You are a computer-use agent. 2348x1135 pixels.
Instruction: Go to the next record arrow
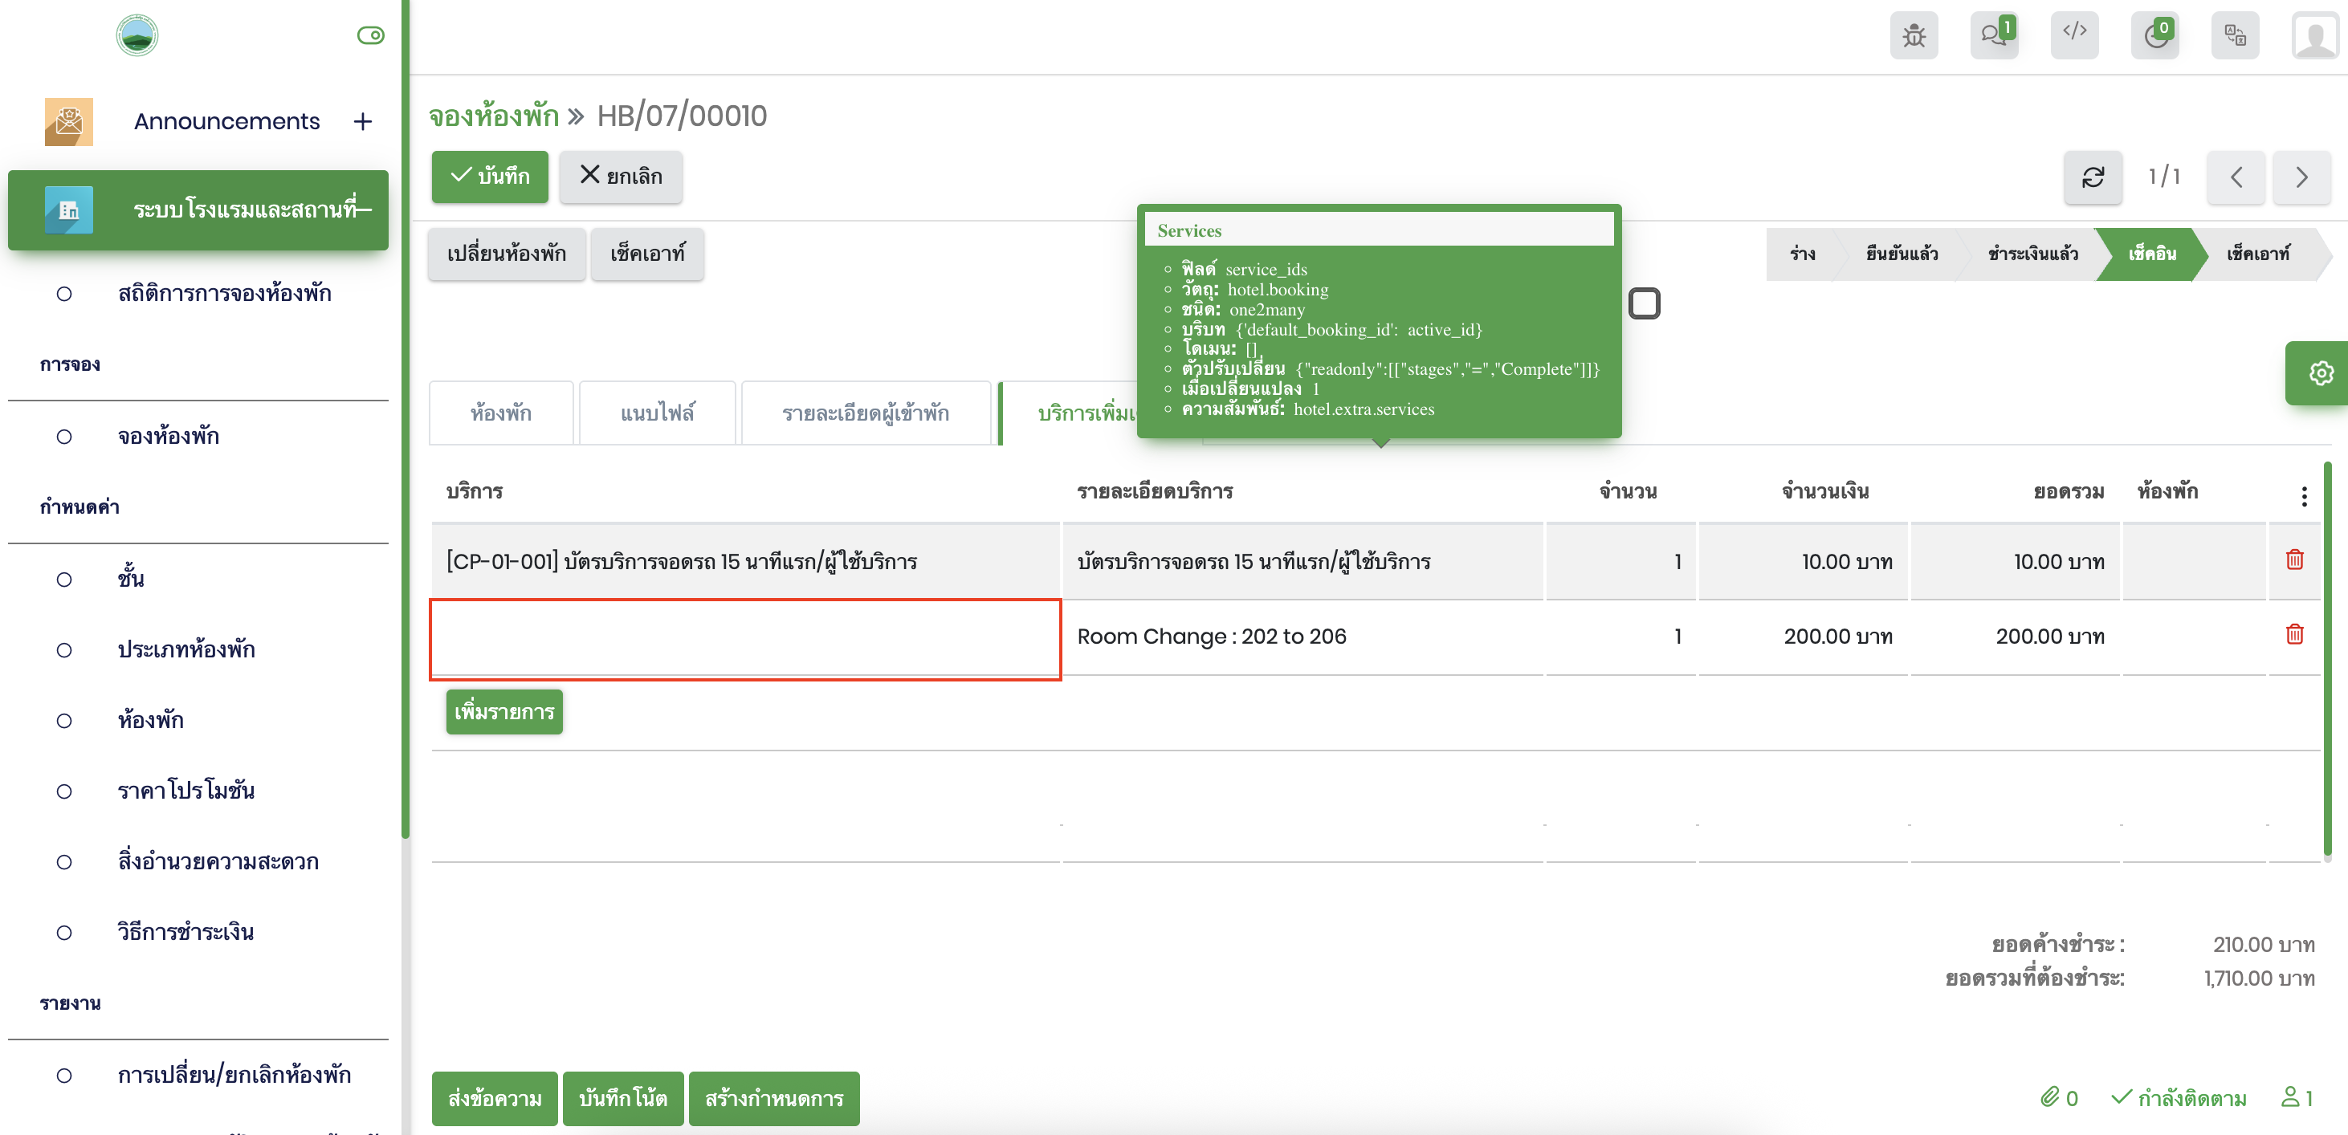pos(2301,177)
